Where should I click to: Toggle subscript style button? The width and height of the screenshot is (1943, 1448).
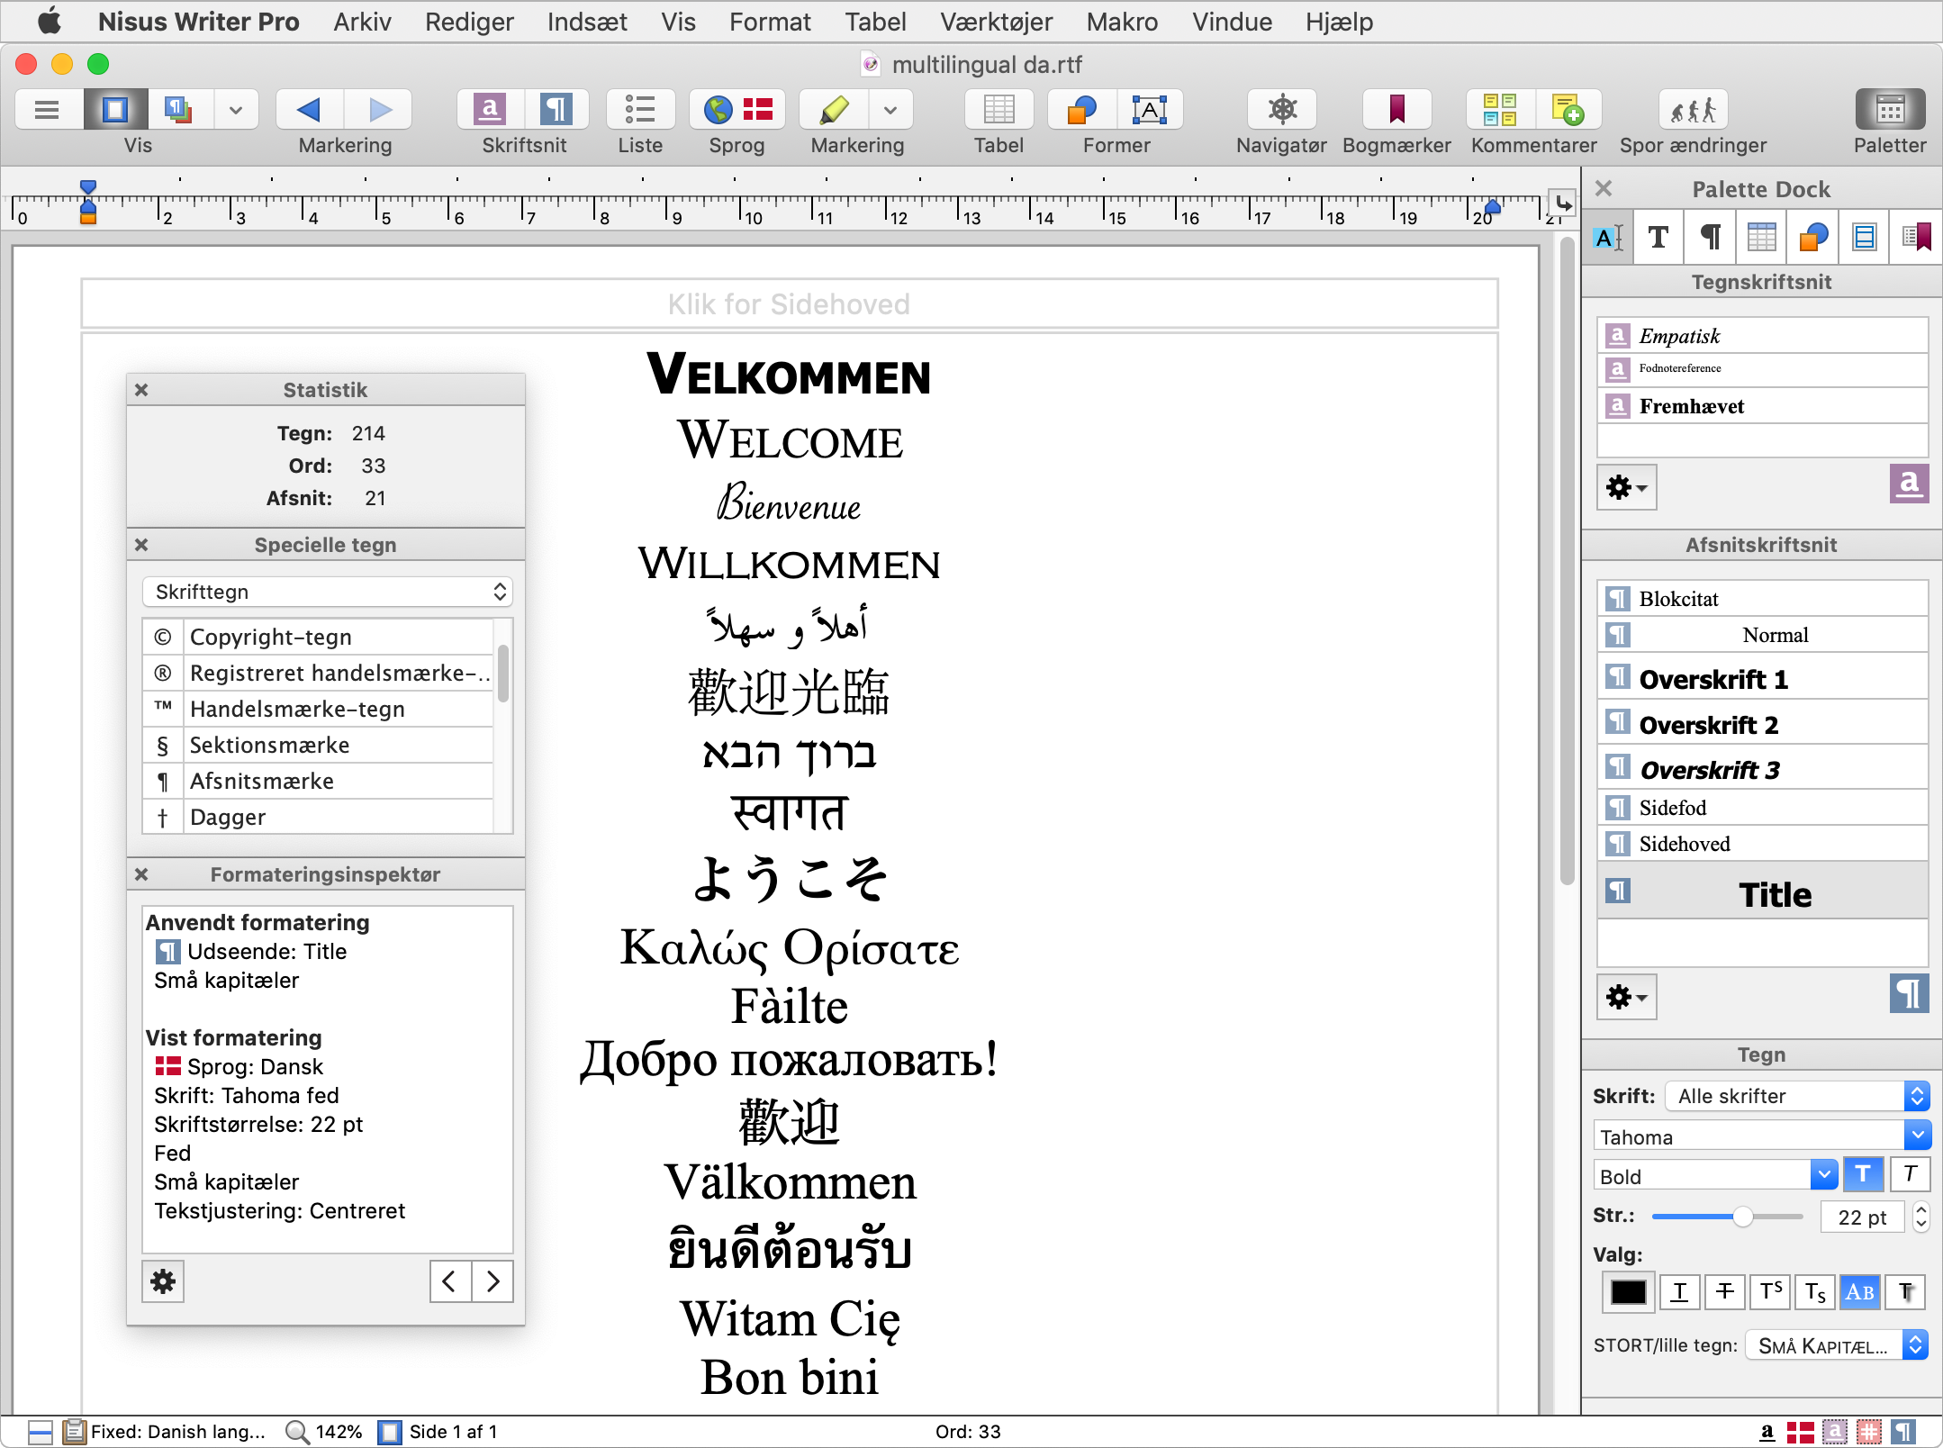tap(1815, 1292)
